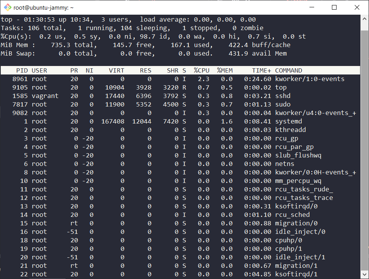Click the Git Bash icon in title bar
This screenshot has width=369, height=279.
tap(7, 7)
